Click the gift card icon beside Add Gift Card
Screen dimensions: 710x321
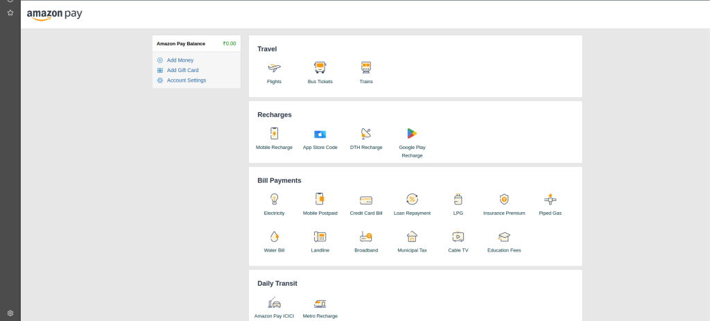[x=160, y=70]
